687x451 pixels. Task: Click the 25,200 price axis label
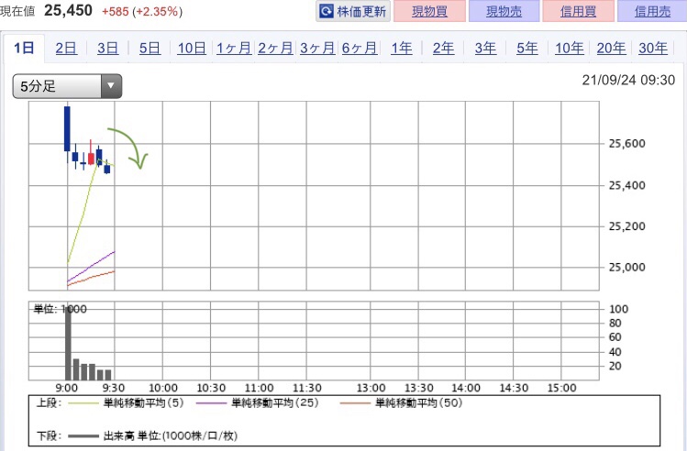[627, 226]
